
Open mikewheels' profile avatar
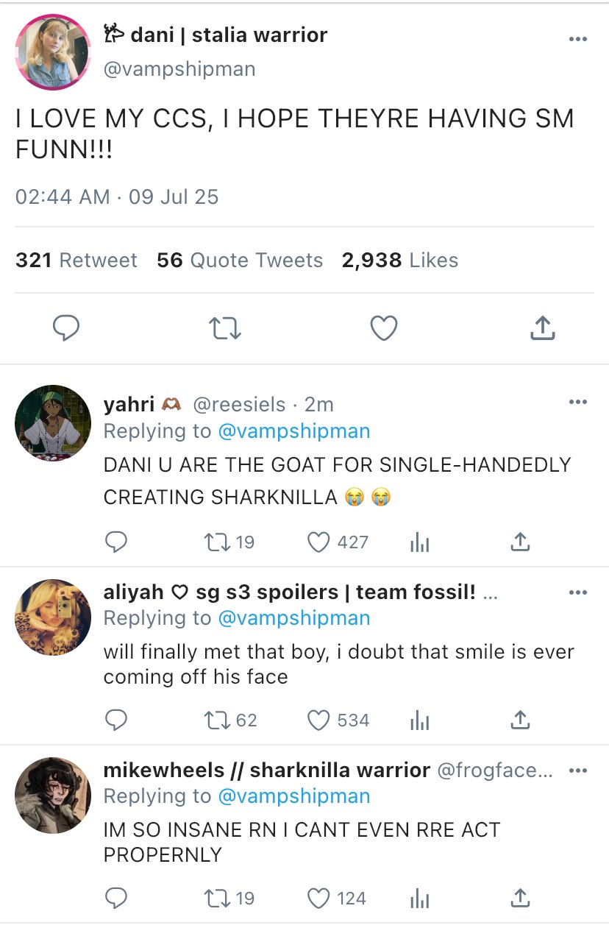coord(53,796)
